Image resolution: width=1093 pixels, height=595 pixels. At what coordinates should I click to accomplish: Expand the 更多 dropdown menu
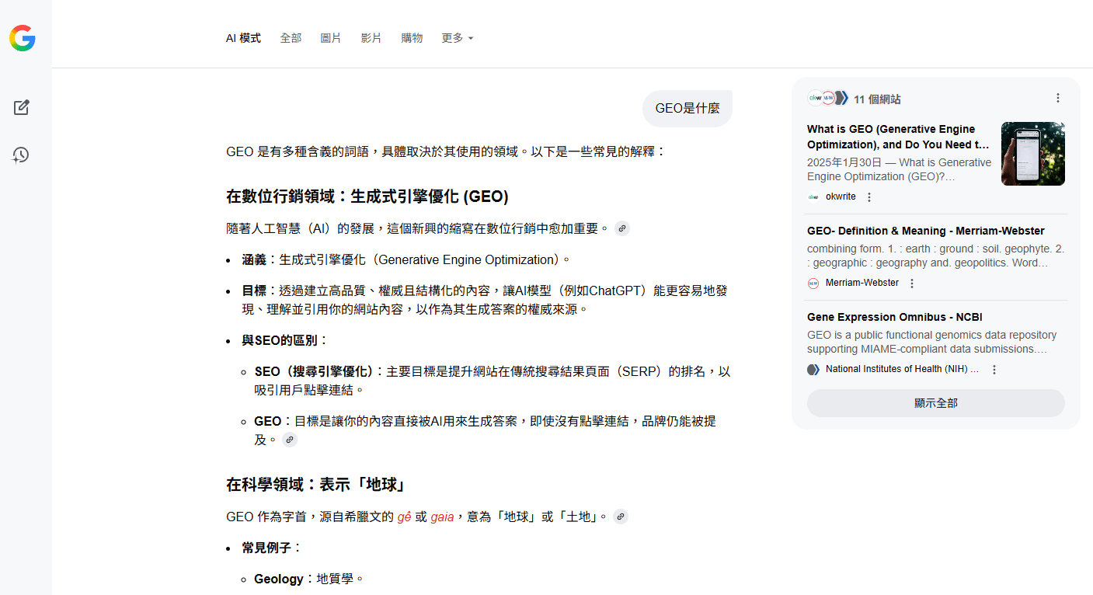coord(457,38)
